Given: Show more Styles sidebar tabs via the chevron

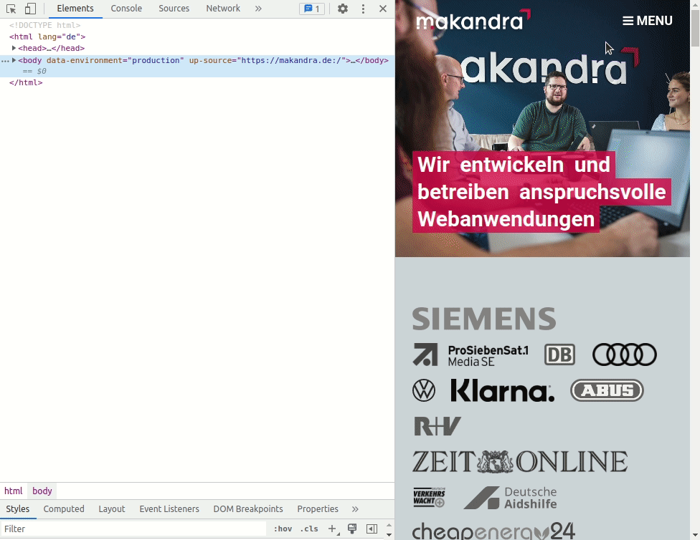Looking at the screenshot, I should pos(355,509).
